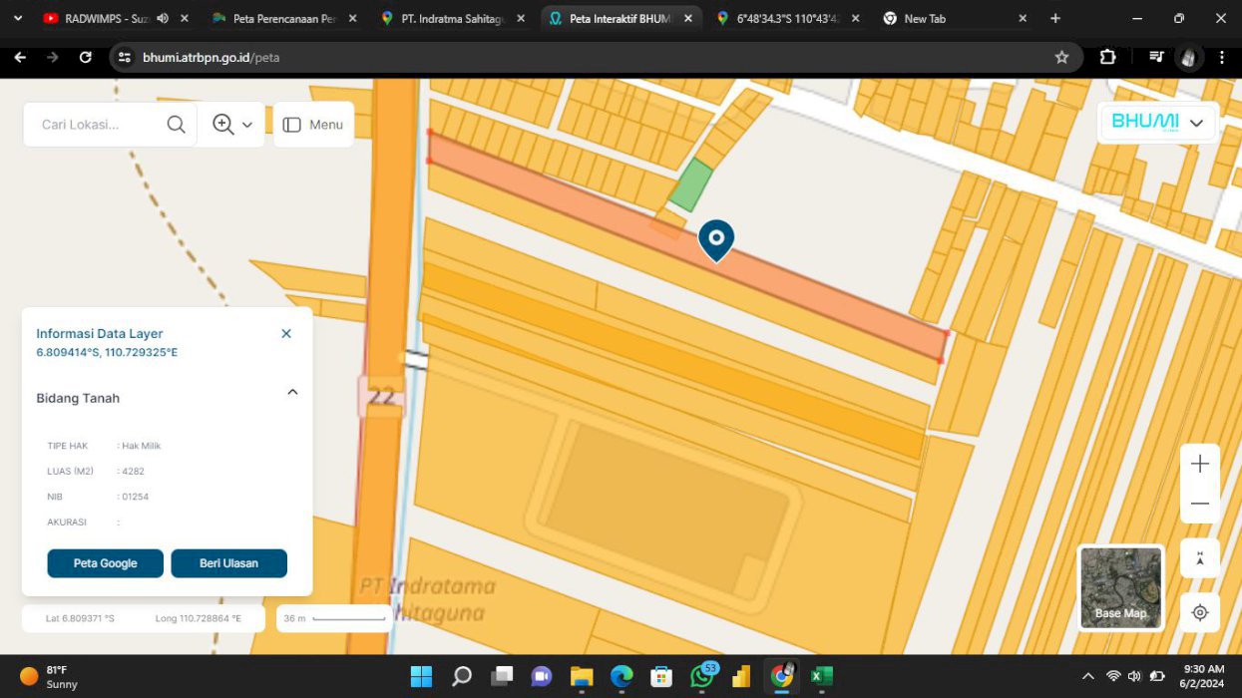Click the search magnifier icon
This screenshot has height=698, width=1242.
(x=176, y=125)
